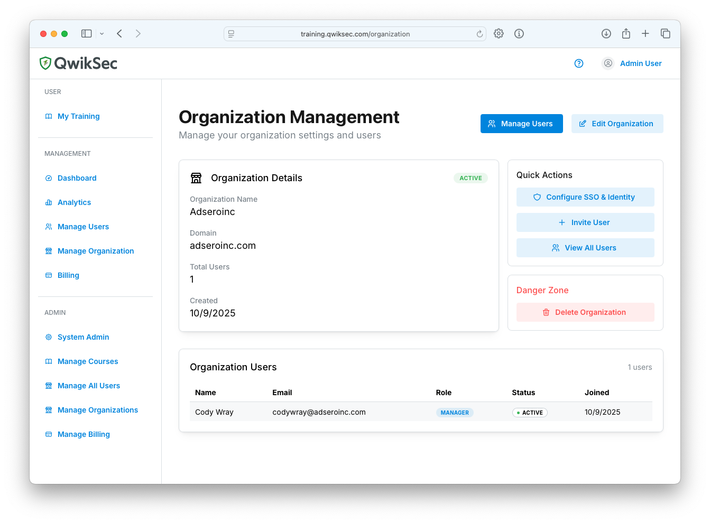Go forward with the browser arrow
Viewport: 710px width, 523px height.
[x=138, y=34]
